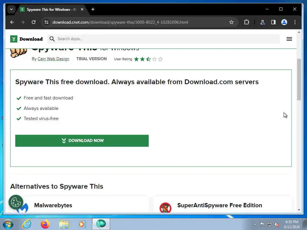This screenshot has height=230, width=307.
Task: Launch Firefox from taskbar
Action: 45,224
